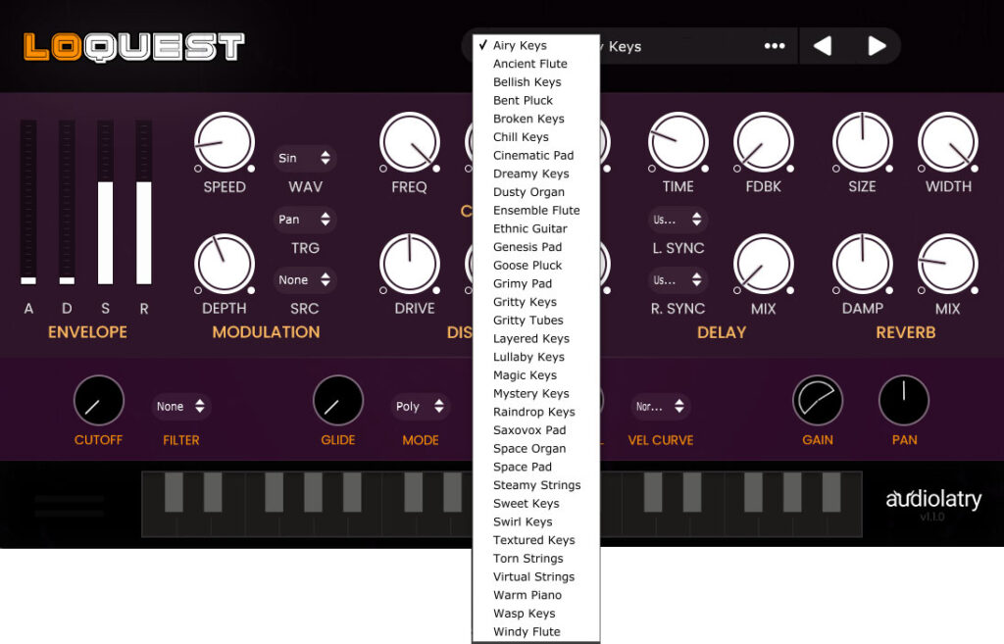Go to the previous preset with left arrow
This screenshot has height=644, width=1004.
coord(823,46)
